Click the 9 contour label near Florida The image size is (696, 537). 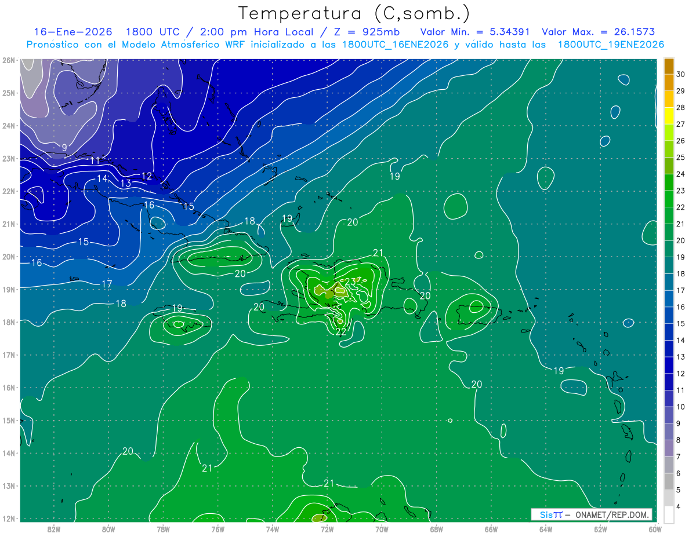(x=64, y=148)
